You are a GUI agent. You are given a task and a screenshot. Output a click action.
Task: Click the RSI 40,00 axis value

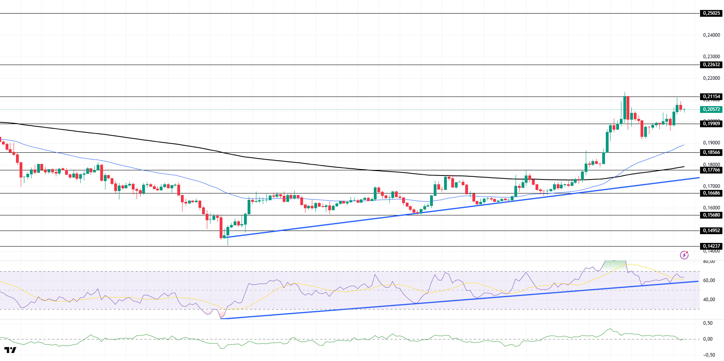click(x=709, y=300)
